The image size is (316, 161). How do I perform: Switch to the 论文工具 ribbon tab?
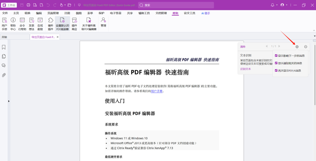190,13
